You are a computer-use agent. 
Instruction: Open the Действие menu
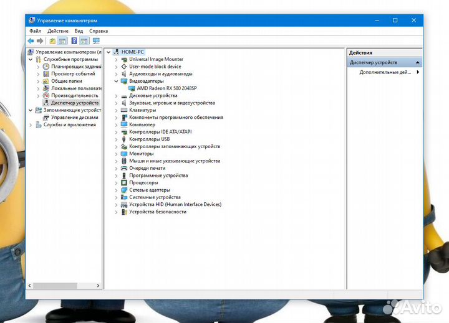tap(57, 30)
